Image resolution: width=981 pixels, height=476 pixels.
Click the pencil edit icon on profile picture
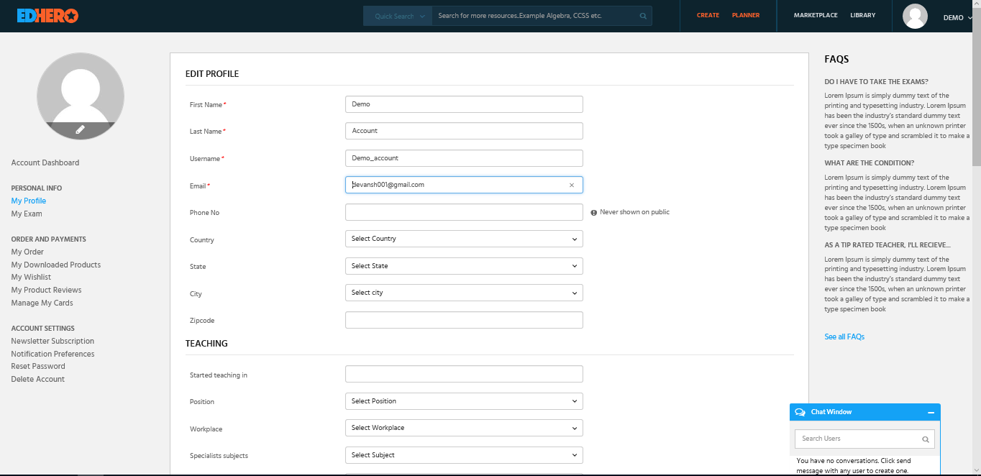81,129
